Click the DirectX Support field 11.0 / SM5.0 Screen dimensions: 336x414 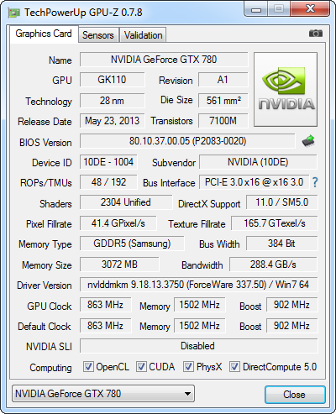[281, 202]
